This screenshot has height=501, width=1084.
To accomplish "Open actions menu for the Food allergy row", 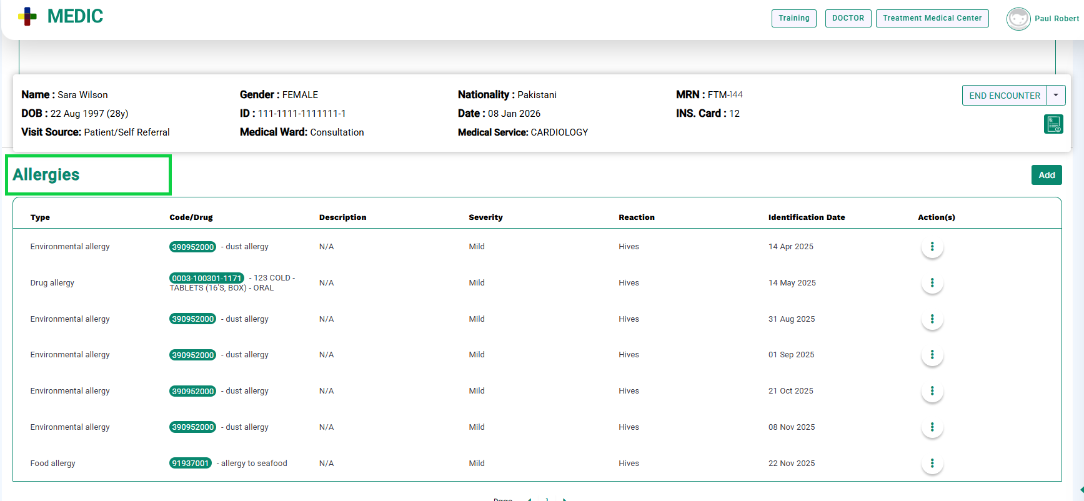I will pyautogui.click(x=932, y=464).
